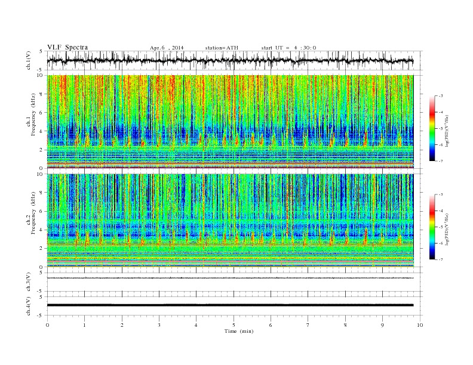Click the time axis tick label "5"
This screenshot has width=473, height=365.
pyautogui.click(x=234, y=325)
